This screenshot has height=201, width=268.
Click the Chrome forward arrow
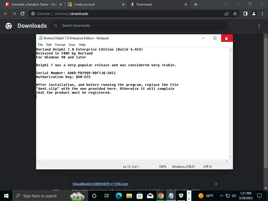(14, 14)
